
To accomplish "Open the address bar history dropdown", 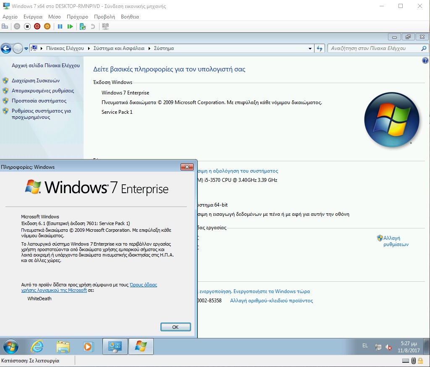I will coord(310,49).
